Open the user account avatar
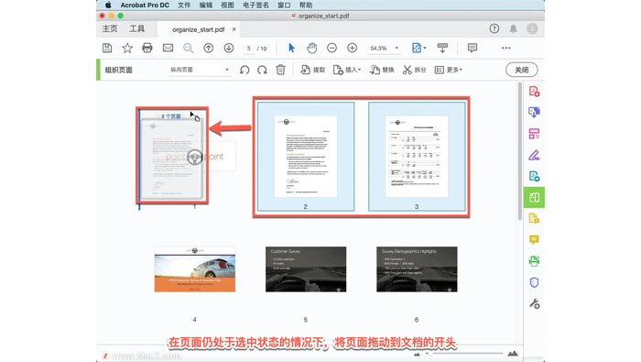The width and height of the screenshot is (641, 362). coord(532,28)
